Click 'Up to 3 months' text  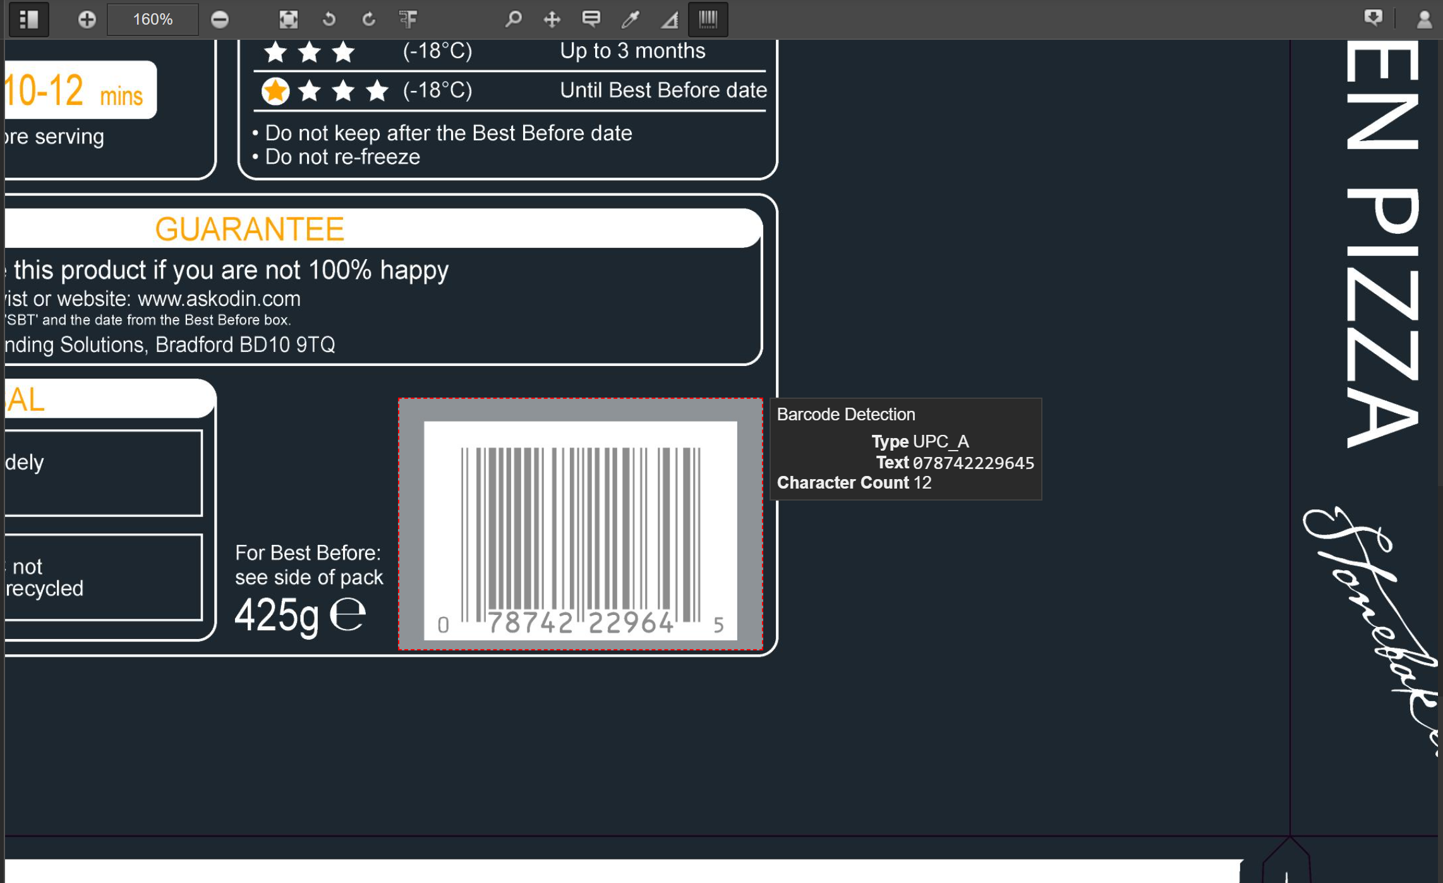pyautogui.click(x=632, y=51)
